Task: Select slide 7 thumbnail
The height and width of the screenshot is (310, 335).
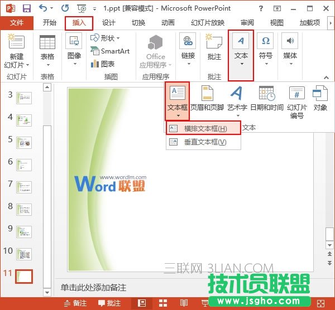Action: tap(24, 187)
